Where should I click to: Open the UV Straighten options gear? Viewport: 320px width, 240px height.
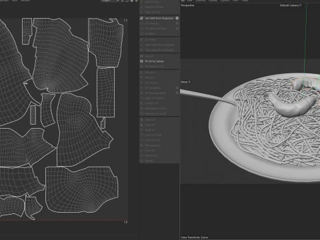177,88
